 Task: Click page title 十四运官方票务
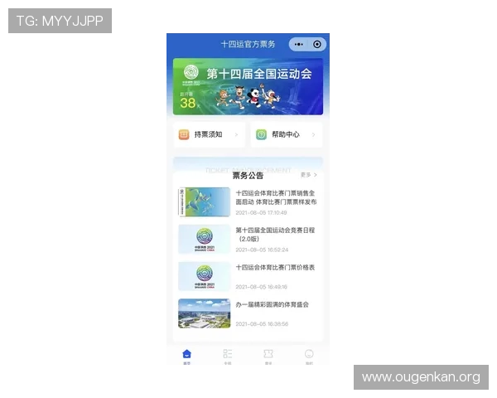(x=248, y=44)
